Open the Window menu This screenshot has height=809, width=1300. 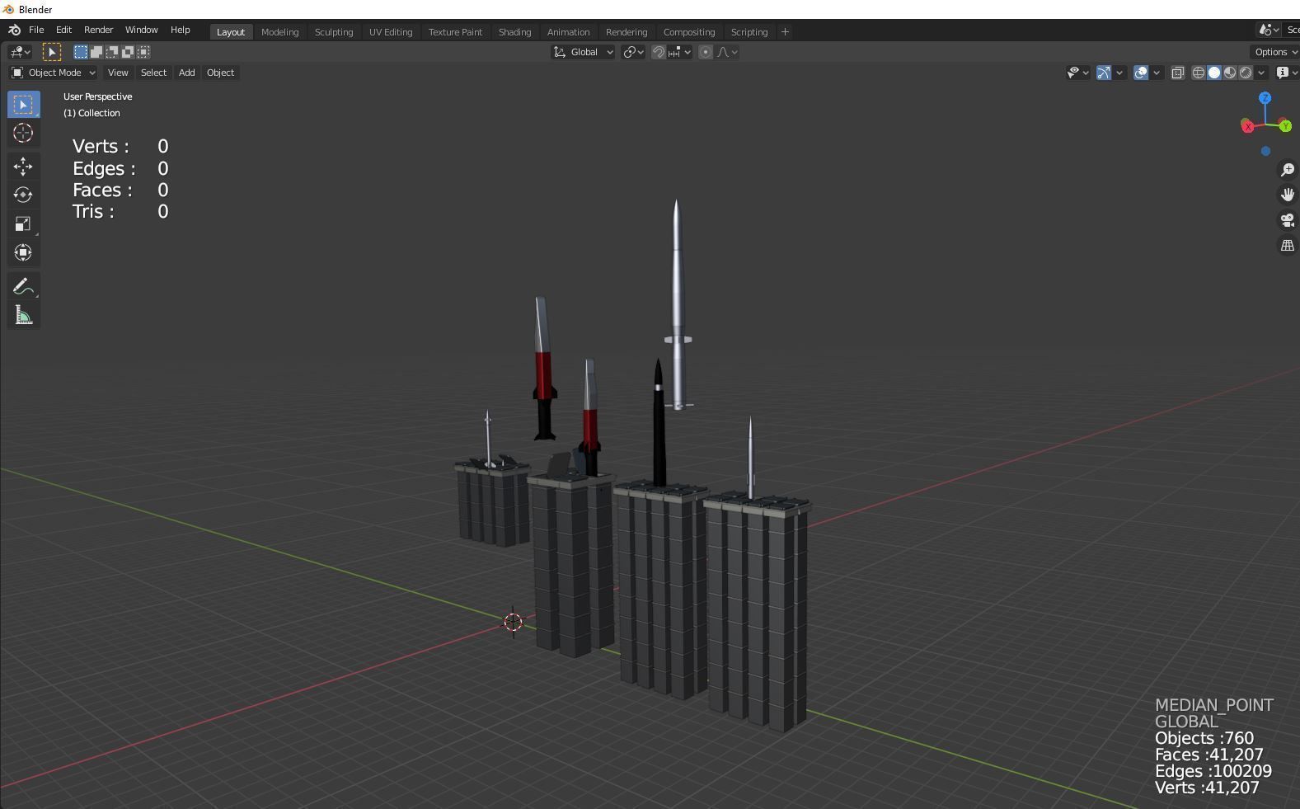(x=141, y=30)
